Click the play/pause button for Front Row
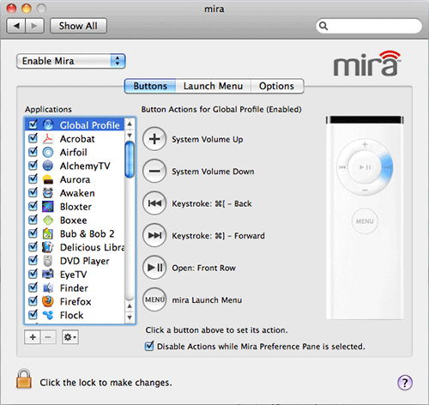 click(154, 268)
